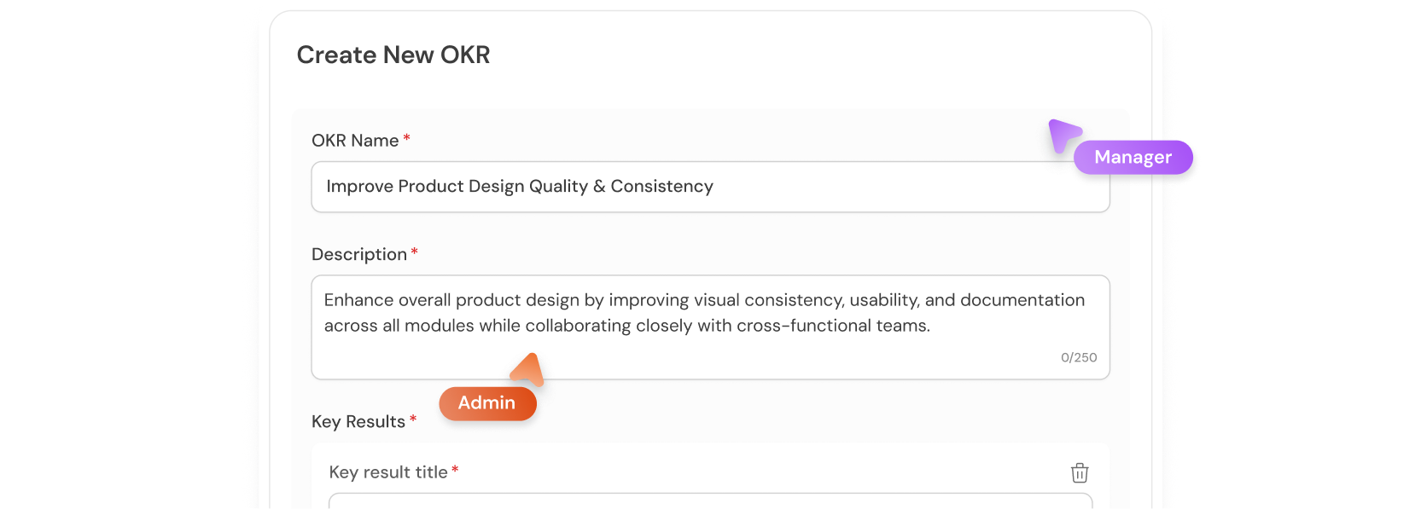Click the Key Results section heading
Screen dimensions: 1421x509
358,421
